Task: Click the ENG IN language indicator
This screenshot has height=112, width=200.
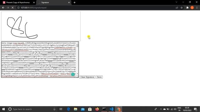Action: click(x=179, y=109)
